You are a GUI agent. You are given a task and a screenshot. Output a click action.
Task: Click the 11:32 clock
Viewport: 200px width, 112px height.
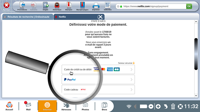191,106
